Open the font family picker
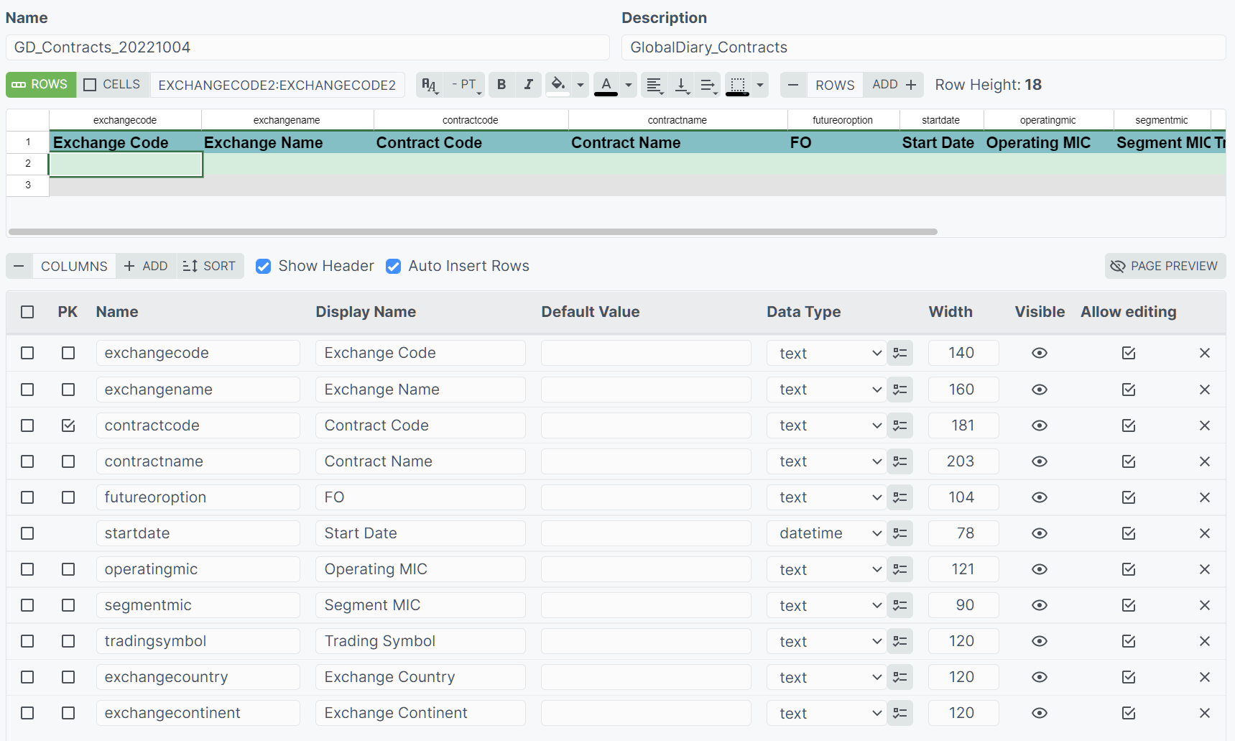The image size is (1235, 741). click(429, 85)
